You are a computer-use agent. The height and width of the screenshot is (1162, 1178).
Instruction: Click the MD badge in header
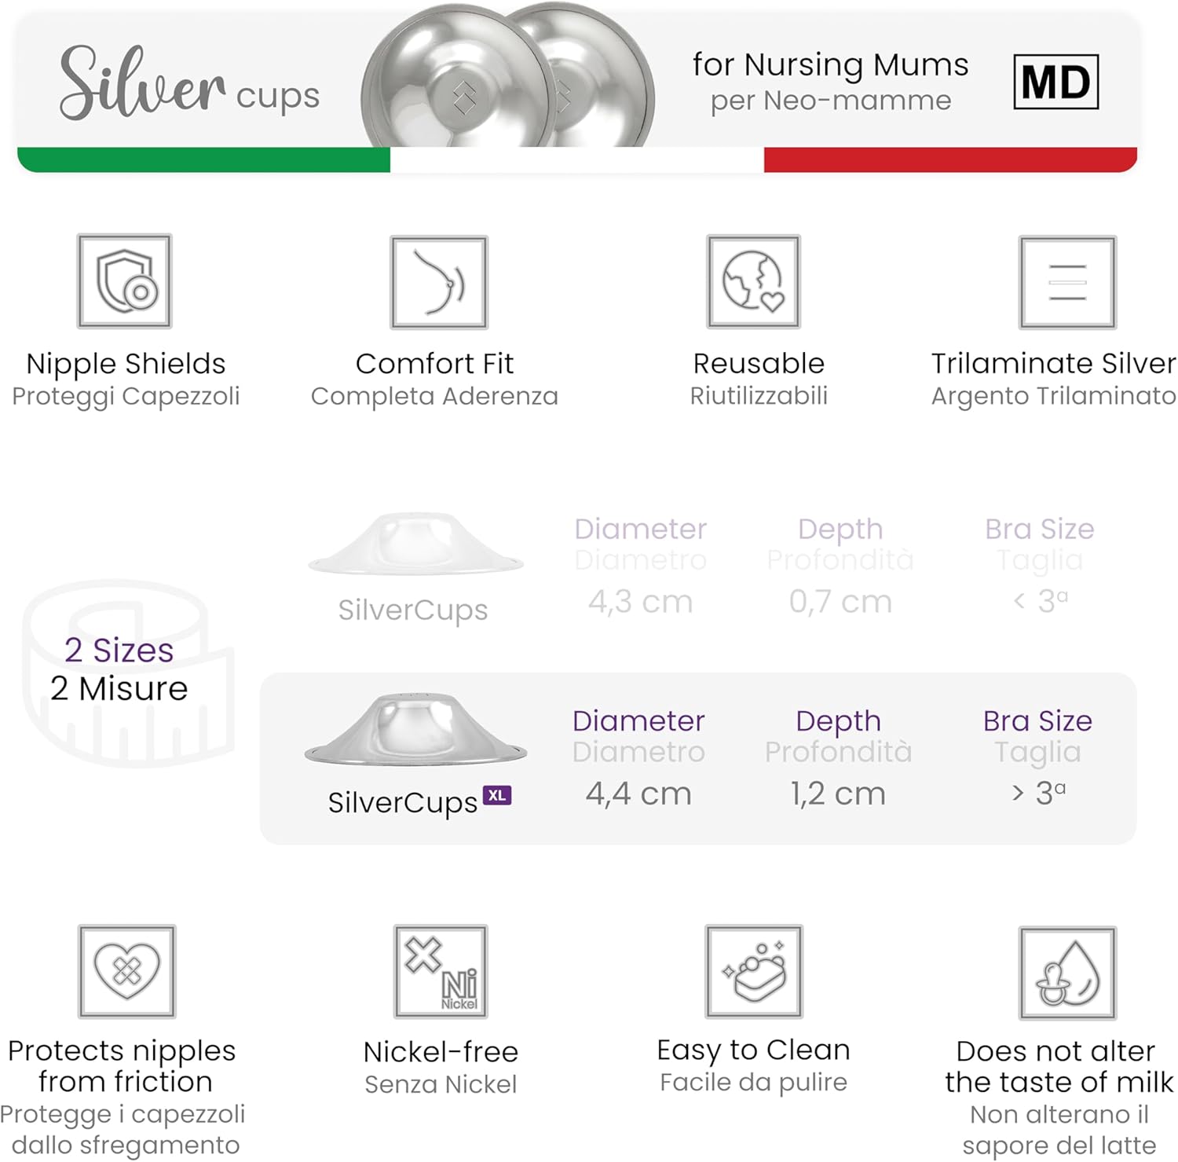pyautogui.click(x=1055, y=82)
